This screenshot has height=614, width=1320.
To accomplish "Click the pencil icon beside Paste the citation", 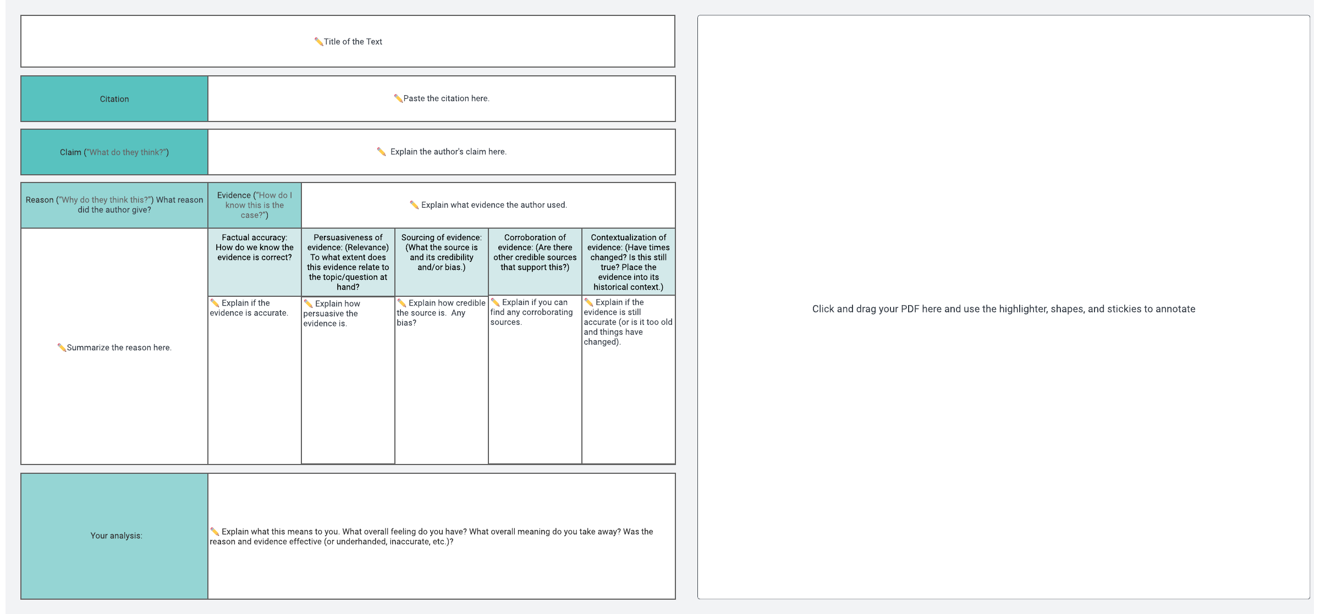I will pyautogui.click(x=398, y=98).
